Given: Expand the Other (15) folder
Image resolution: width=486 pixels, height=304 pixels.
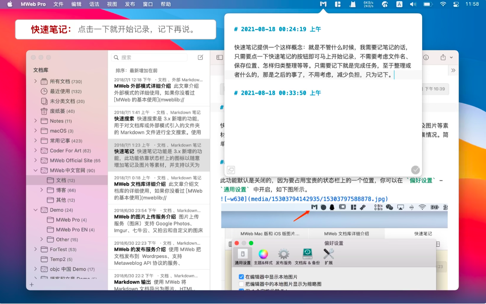Looking at the screenshot, I should coord(42,240).
